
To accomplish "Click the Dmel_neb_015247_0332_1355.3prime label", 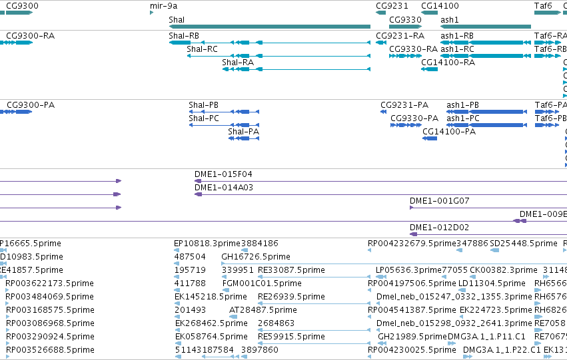I will (x=454, y=297).
